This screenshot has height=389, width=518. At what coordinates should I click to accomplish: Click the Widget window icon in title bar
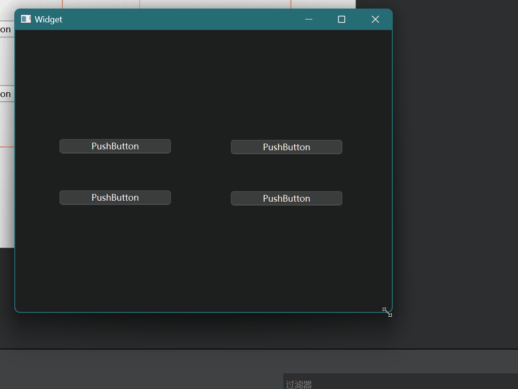coord(26,19)
